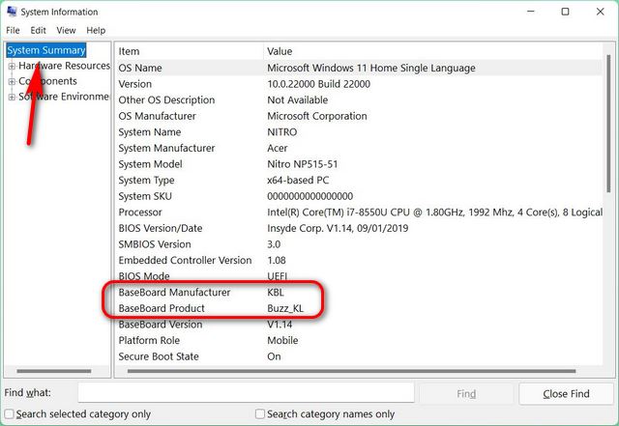Select the Secure Boot State row
This screenshot has height=426, width=619.
(359, 356)
